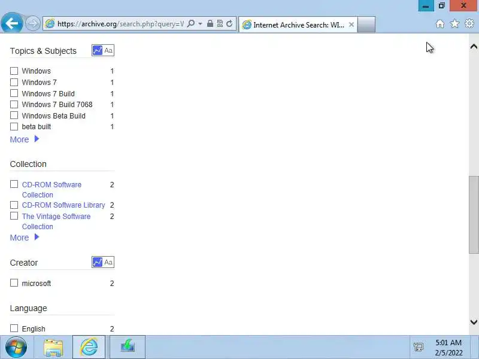Open the address bar autocomplete dropdown arrow
Image resolution: width=479 pixels, height=359 pixels.
coord(200,23)
